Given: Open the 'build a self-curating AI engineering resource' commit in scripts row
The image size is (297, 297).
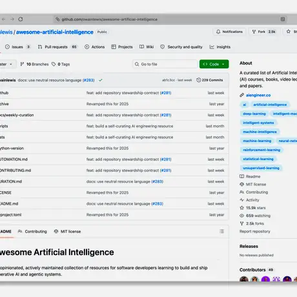Looking at the screenshot, I should (130, 126).
